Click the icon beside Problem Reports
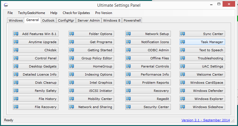Image resolution: width=238 pixels, height=126 pixels. [129, 83]
